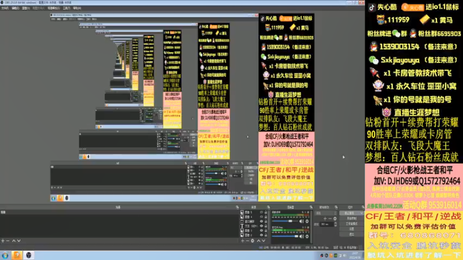
Task: Open the 场景集合 menu
Action: [53, 8]
